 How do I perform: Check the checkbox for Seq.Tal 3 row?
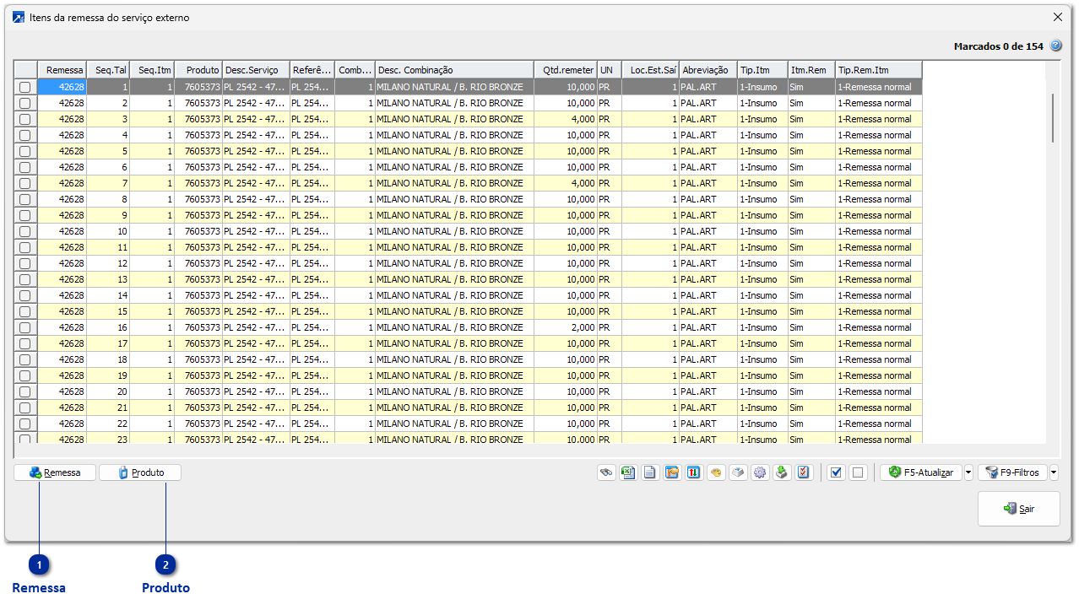[x=25, y=119]
